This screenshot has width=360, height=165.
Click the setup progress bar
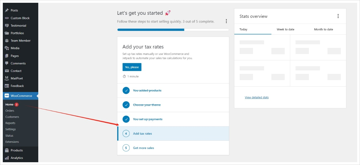[173, 29]
